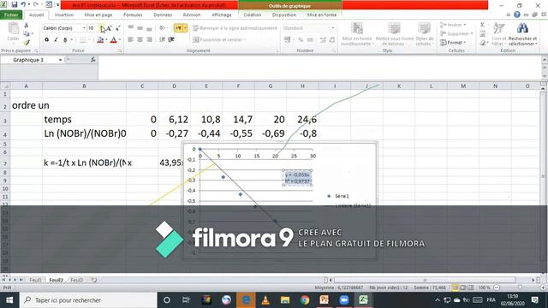The height and width of the screenshot is (308, 548).
Task: Apply percent style format
Action: [x=301, y=40]
